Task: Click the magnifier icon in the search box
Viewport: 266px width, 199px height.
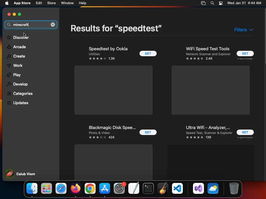Action: click(x=9, y=25)
